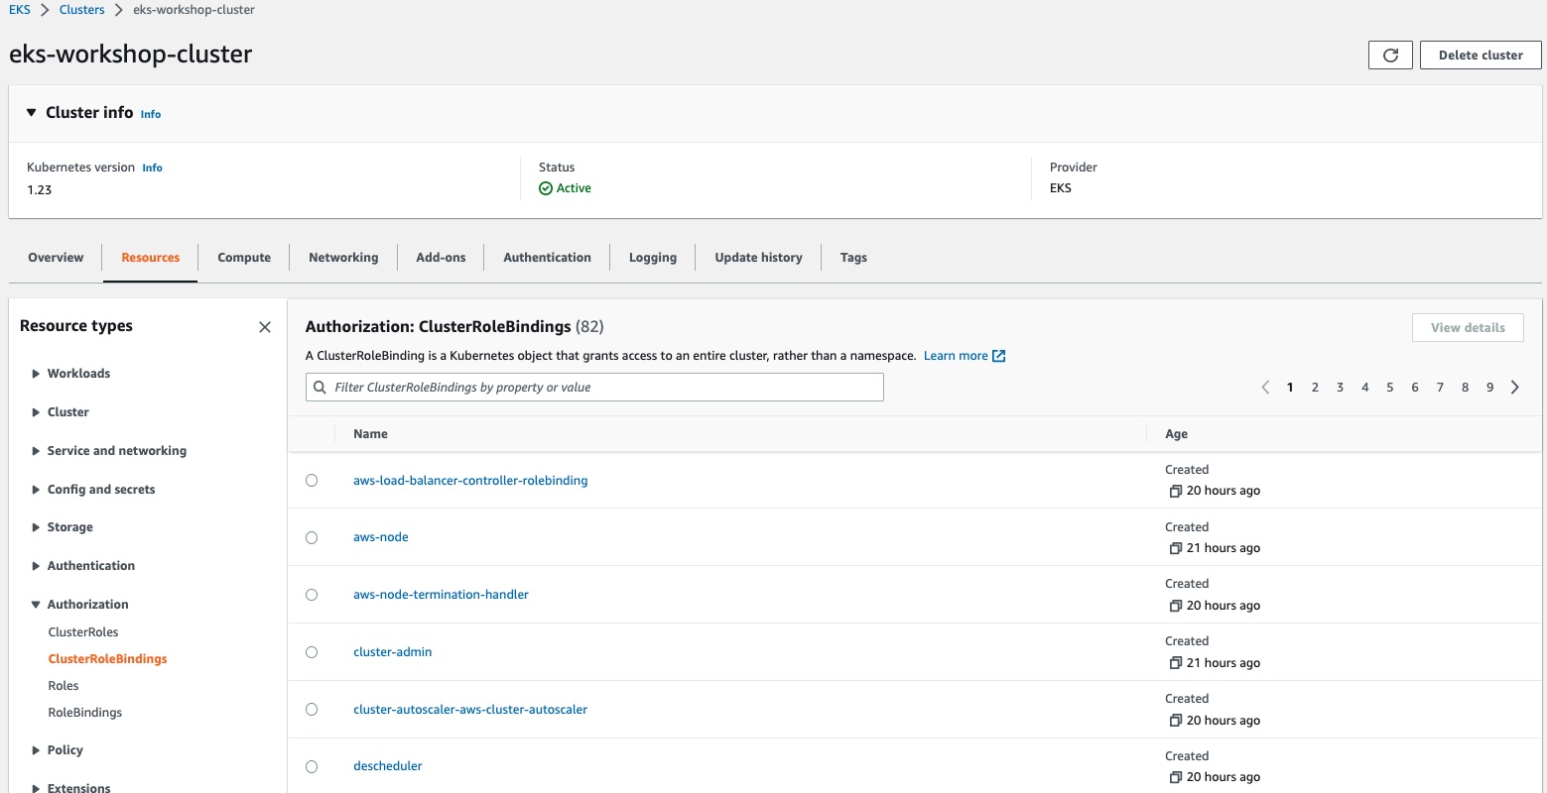Click the previous page arrow
1547x793 pixels.
[x=1265, y=388]
